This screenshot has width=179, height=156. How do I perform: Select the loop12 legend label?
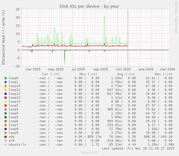[x=14, y=93]
